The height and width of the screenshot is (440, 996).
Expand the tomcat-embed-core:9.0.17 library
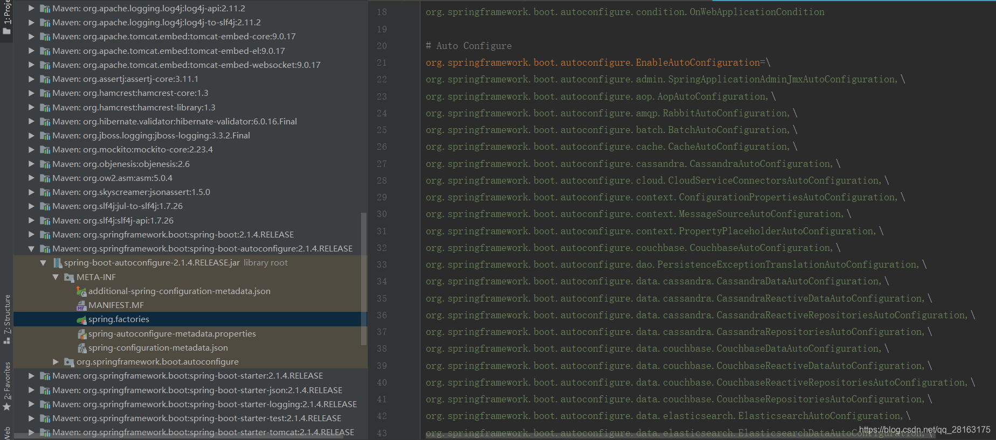(31, 37)
